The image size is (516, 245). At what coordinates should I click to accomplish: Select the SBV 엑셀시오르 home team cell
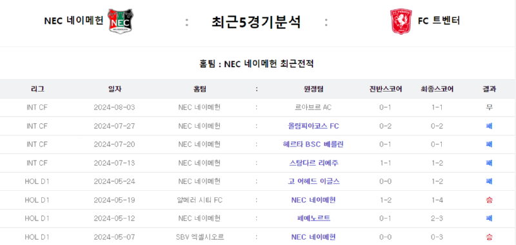[x=200, y=237]
